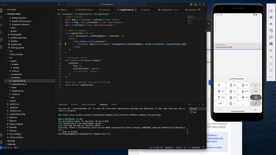The image size is (276, 155).
Task: Expand the OUTLINE section
Action: coord(11,141)
